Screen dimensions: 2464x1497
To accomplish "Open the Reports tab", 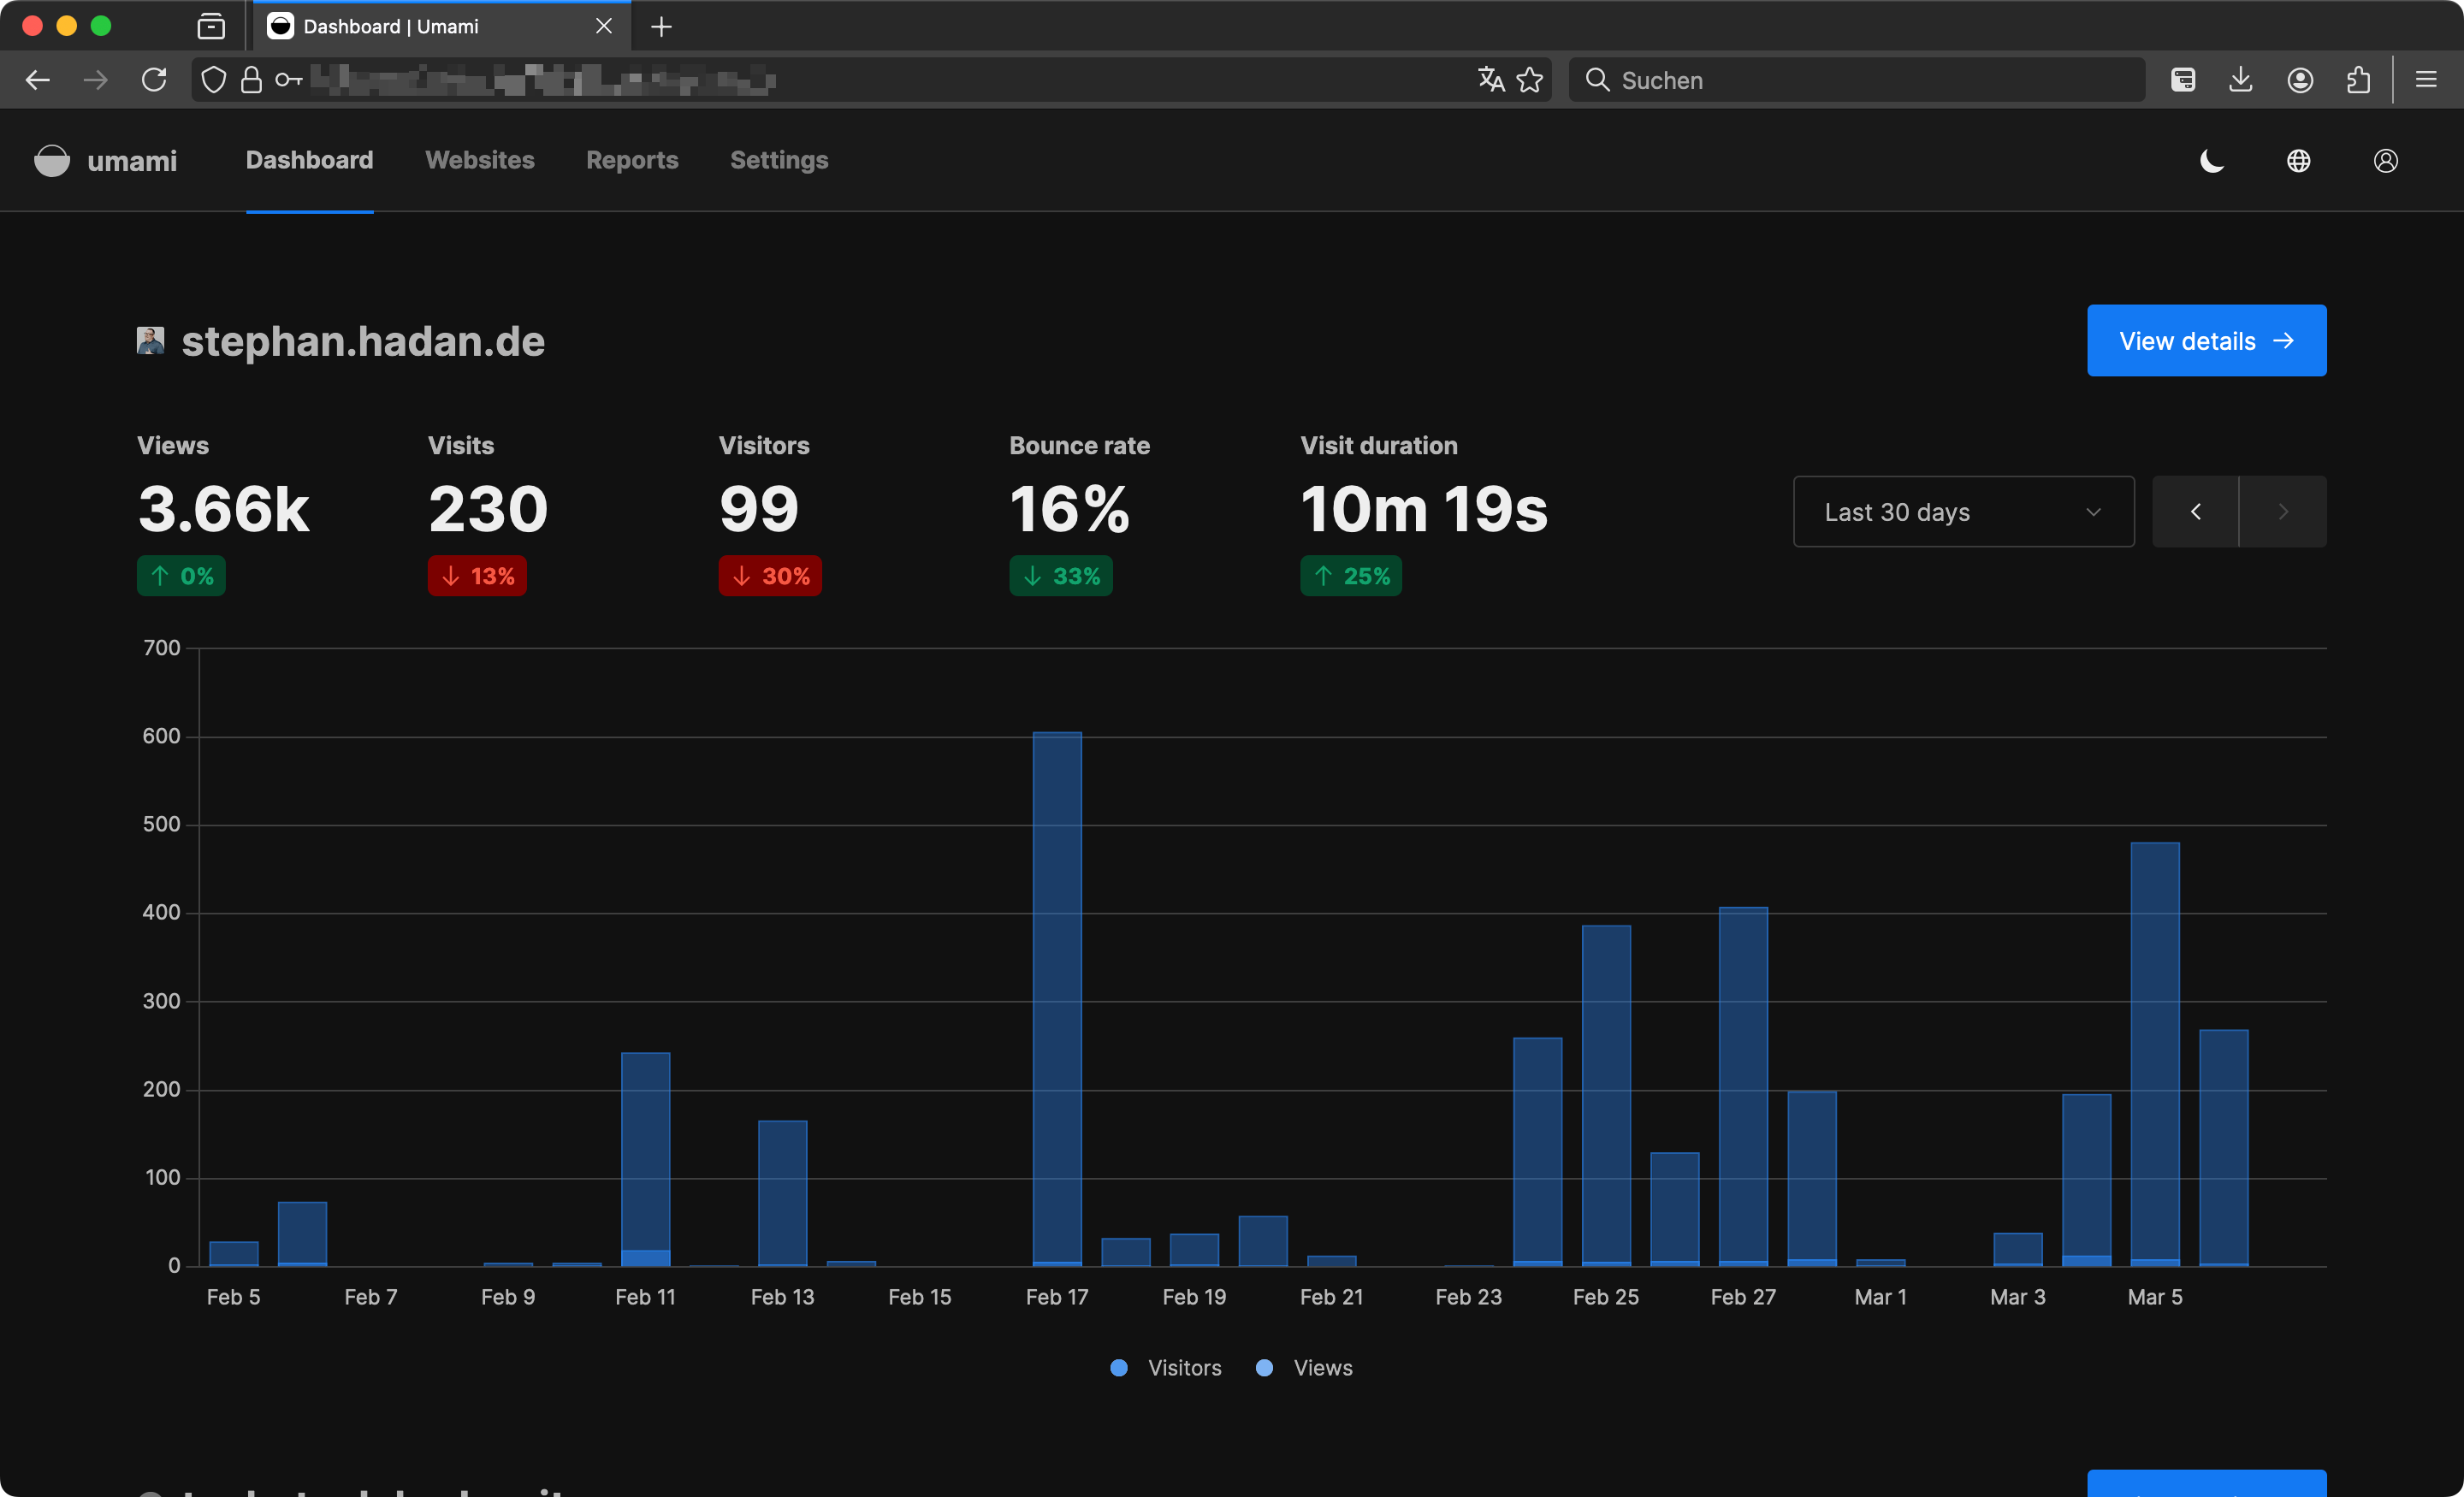I will [632, 161].
